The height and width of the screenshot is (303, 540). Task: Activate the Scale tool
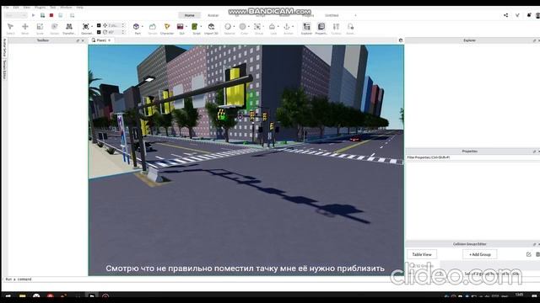(40, 29)
